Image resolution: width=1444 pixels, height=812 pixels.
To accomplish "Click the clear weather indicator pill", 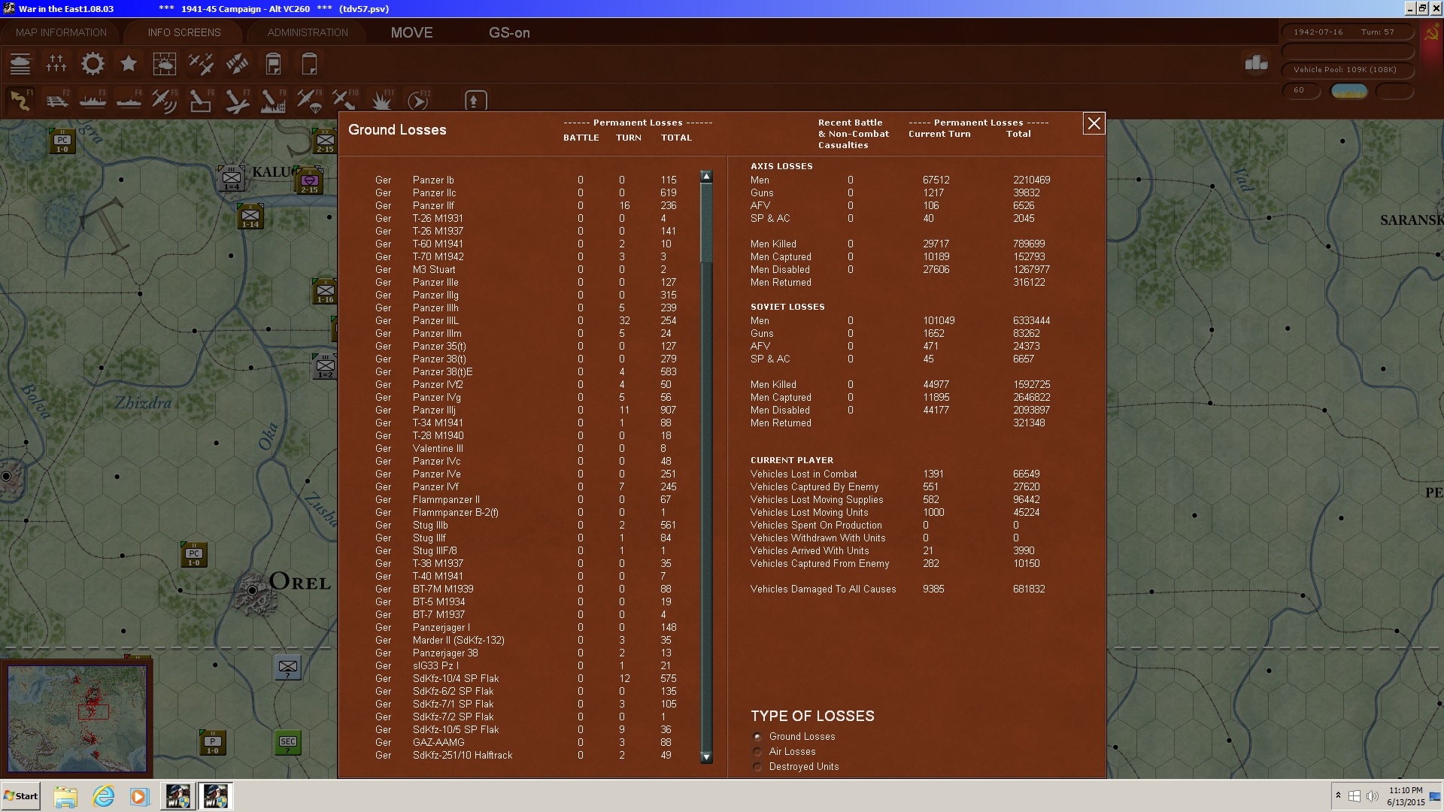I will (x=1349, y=91).
